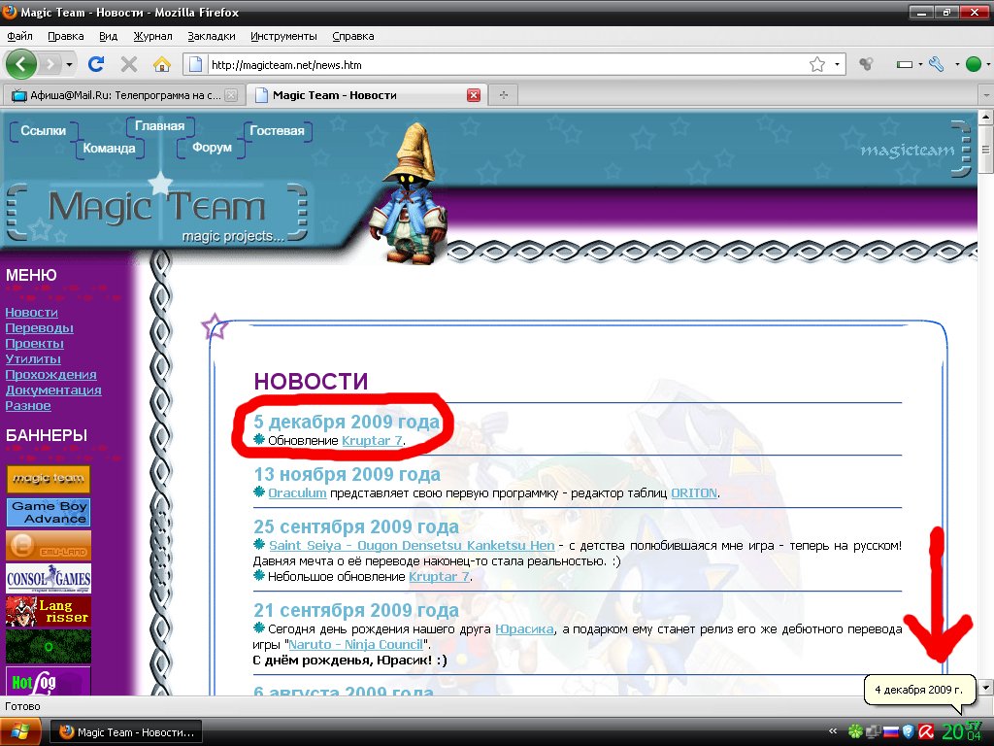This screenshot has height=746, width=994.
Task: Stop page loading with the X icon
Action: click(128, 64)
